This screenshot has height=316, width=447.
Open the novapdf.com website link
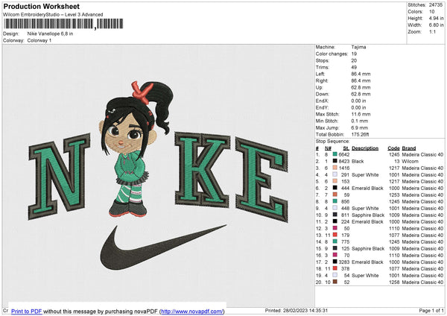(192, 311)
